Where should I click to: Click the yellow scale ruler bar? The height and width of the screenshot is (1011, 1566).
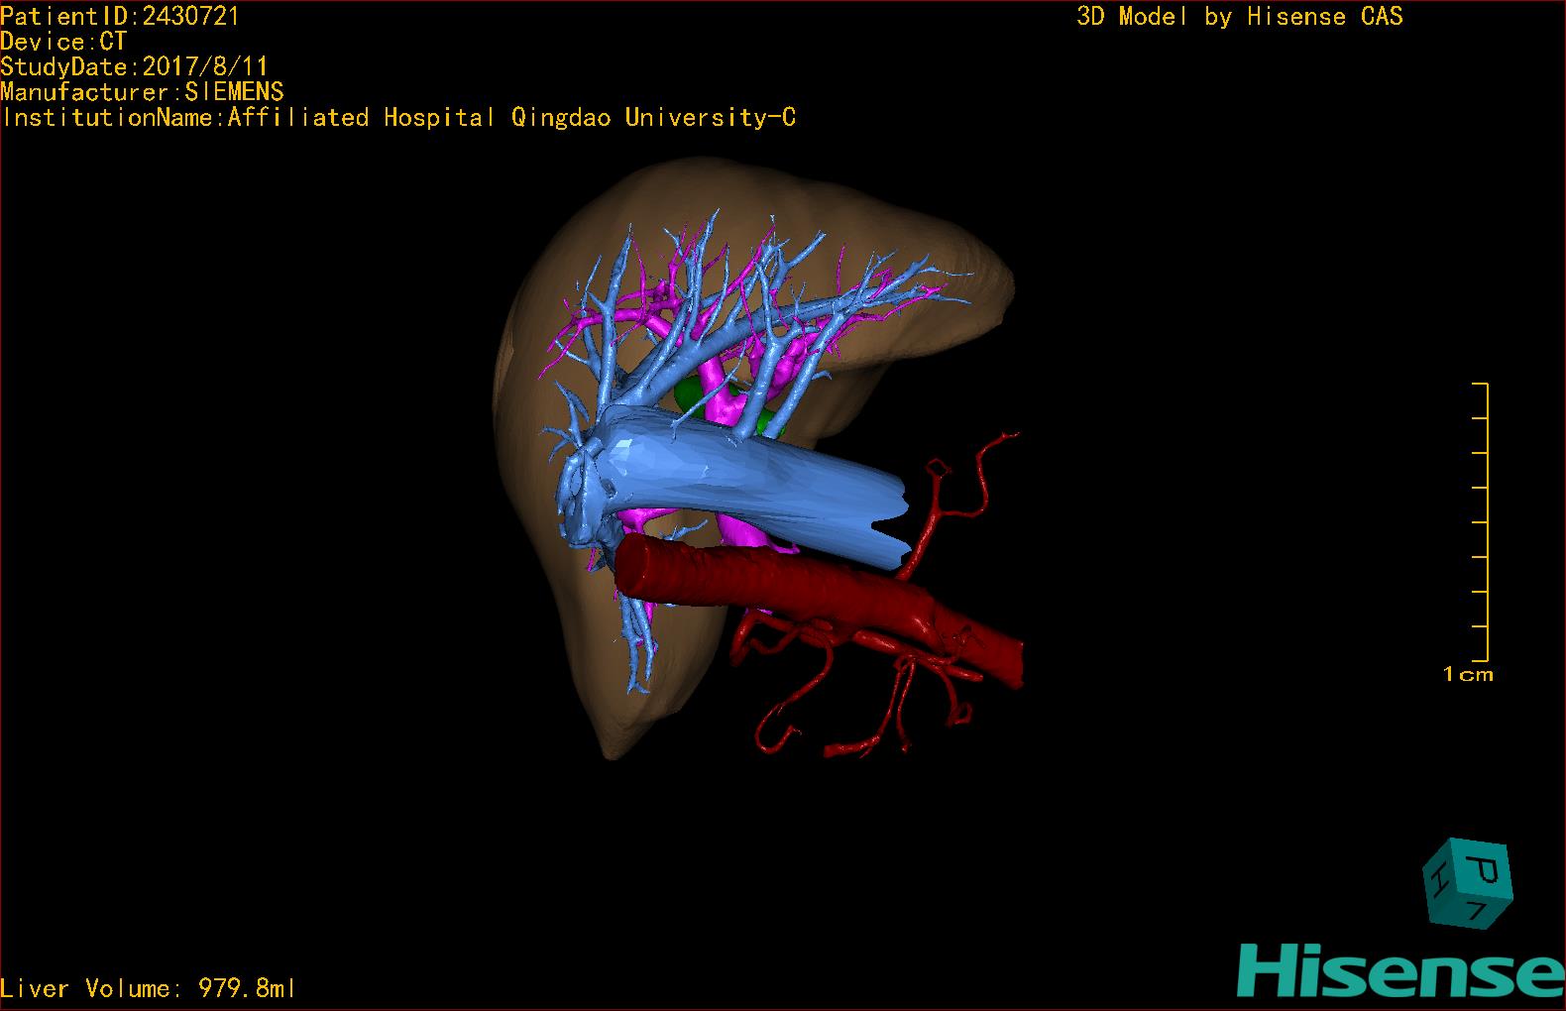(x=1481, y=521)
